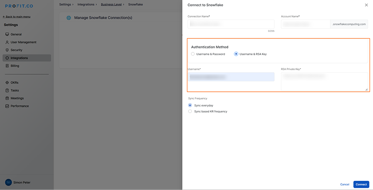Click the Tasks checklist icon
Viewport: 373px width, 190px height.
point(7,90)
